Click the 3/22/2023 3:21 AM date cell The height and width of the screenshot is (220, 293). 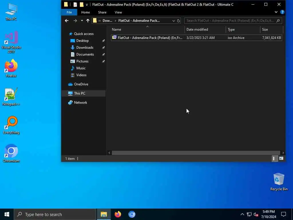click(x=201, y=38)
